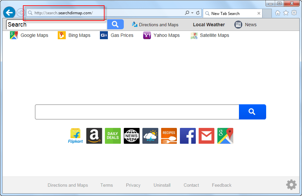Click the Bing Maps icon
The width and height of the screenshot is (302, 196).
click(x=62, y=35)
